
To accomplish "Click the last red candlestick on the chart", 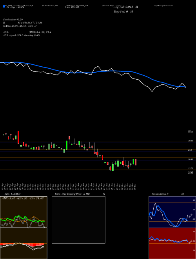I will pos(136,162).
